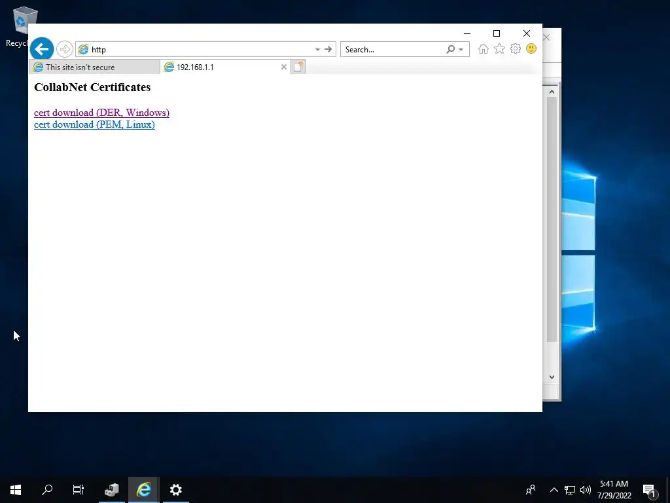
Task: Open the search provider dropdown arrow
Action: 461,50
